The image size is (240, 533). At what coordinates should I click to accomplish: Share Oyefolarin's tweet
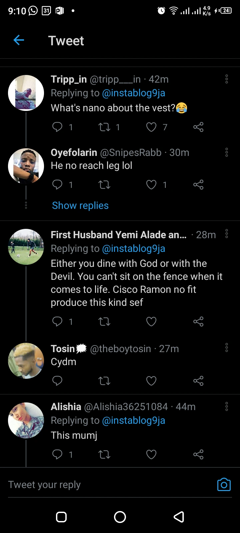click(x=198, y=185)
